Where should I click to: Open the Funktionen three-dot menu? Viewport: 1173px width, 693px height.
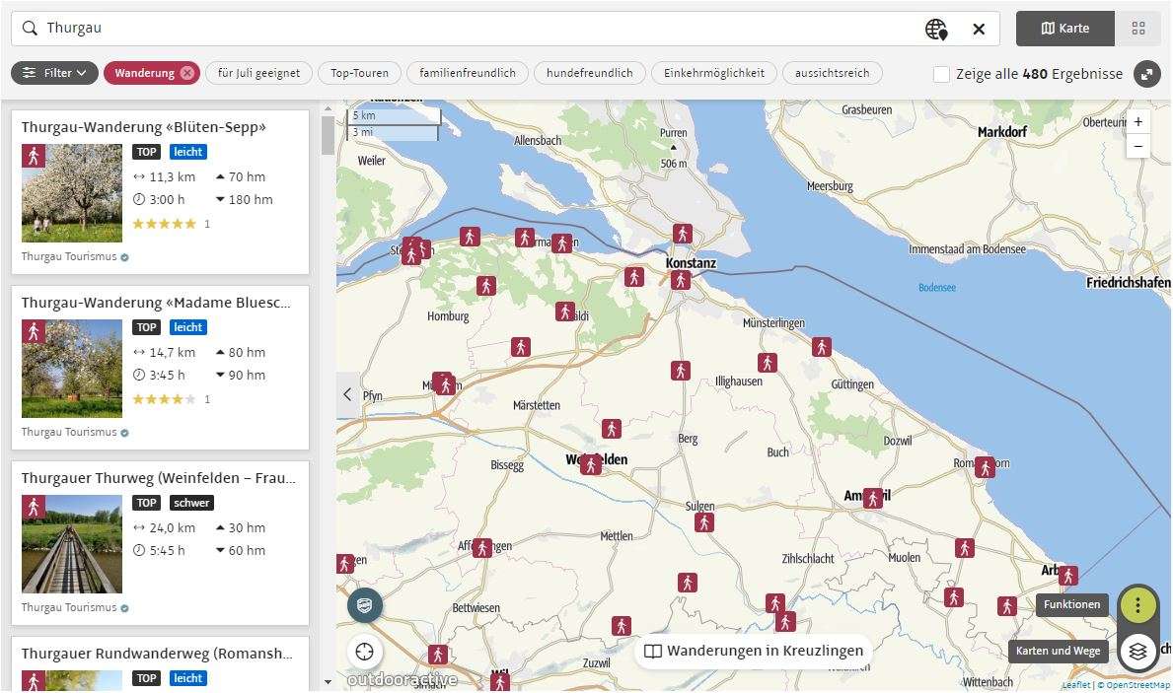(x=1137, y=604)
